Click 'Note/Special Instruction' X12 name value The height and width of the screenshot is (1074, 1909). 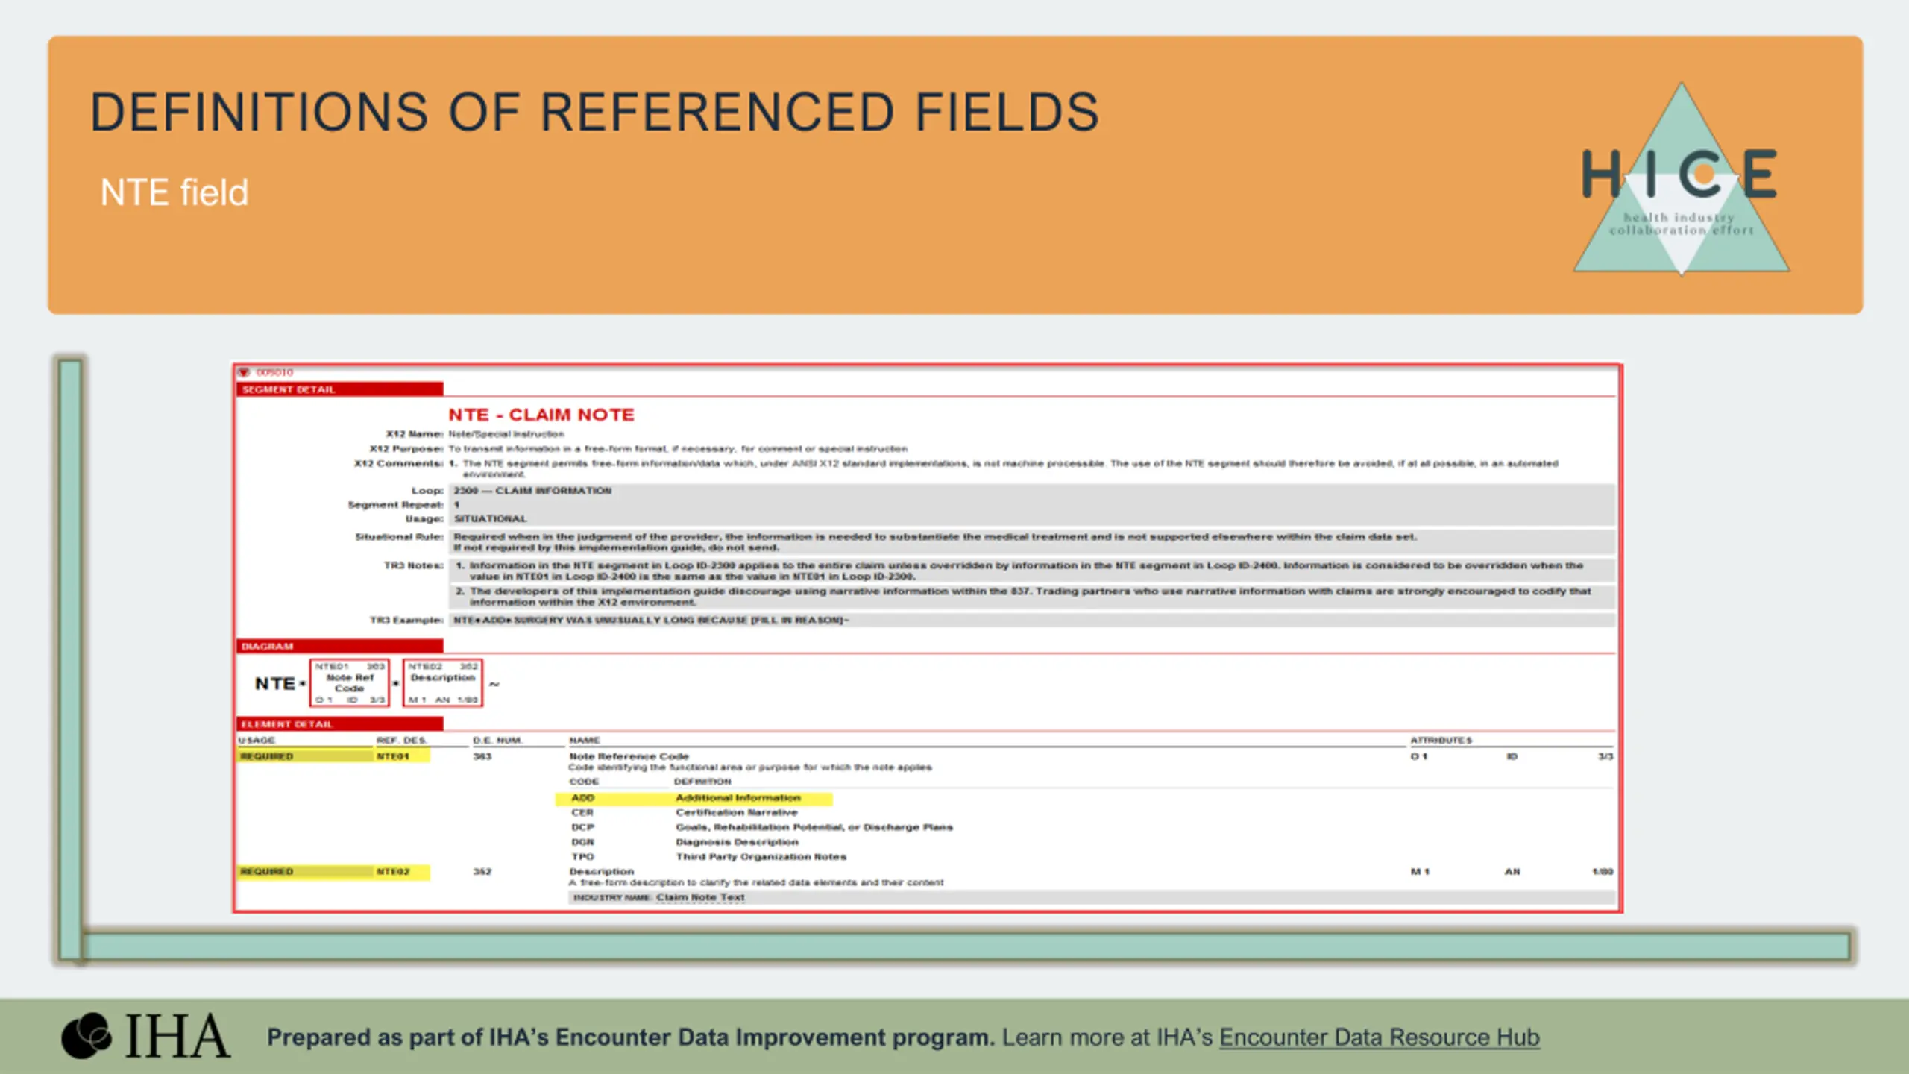(x=506, y=434)
